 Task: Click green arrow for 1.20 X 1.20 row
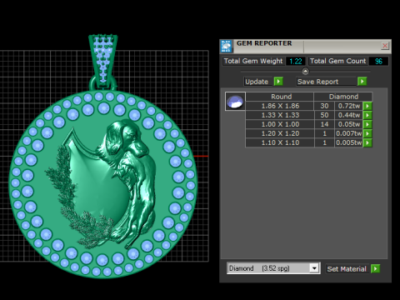[367, 133]
